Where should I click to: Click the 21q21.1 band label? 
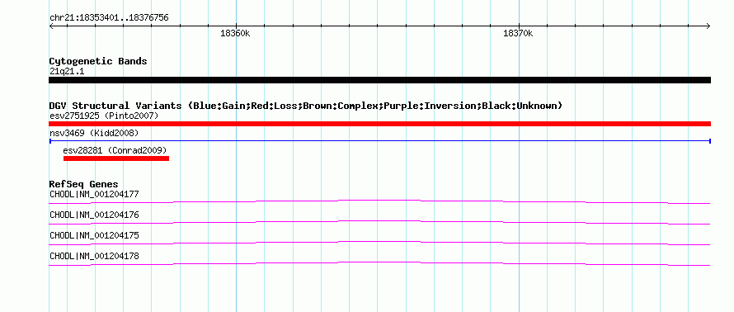pyautogui.click(x=67, y=72)
